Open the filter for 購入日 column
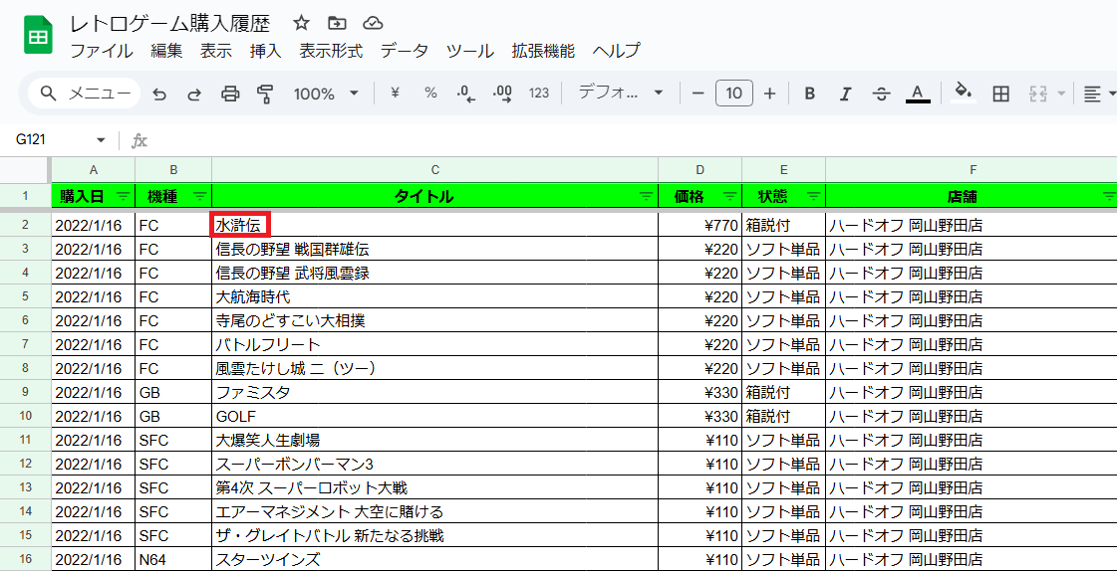 (124, 196)
